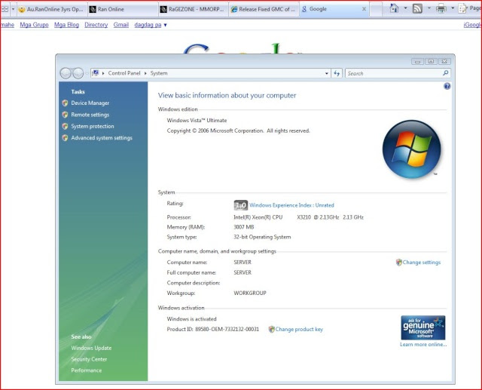Open Directory link on Google page

coord(96,25)
